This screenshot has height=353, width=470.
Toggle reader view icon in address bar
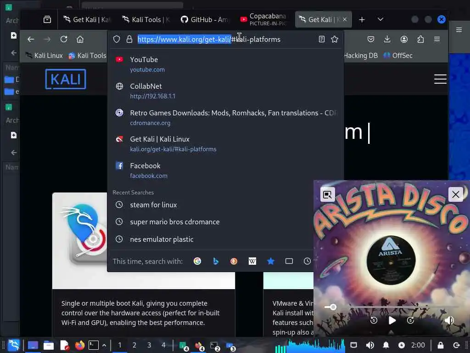tap(322, 40)
